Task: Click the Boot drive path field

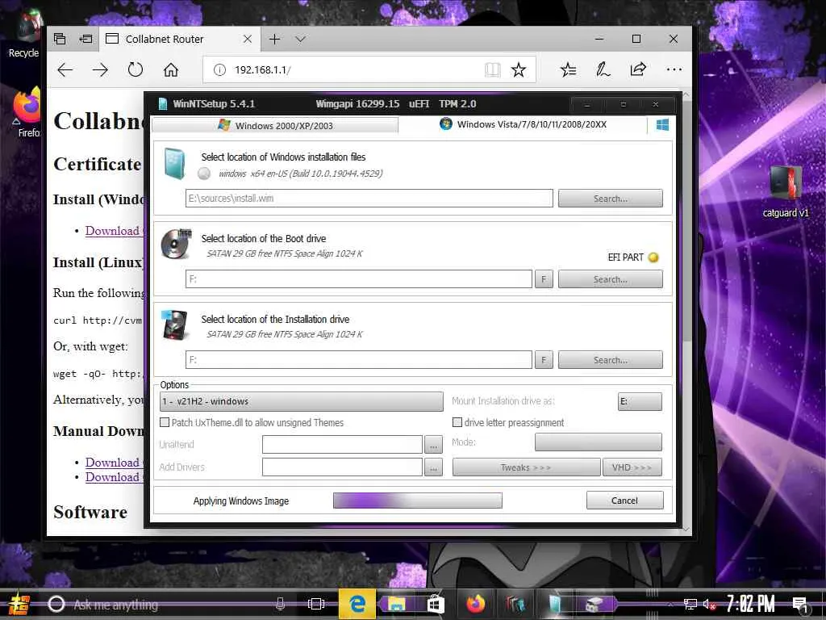Action: point(359,279)
